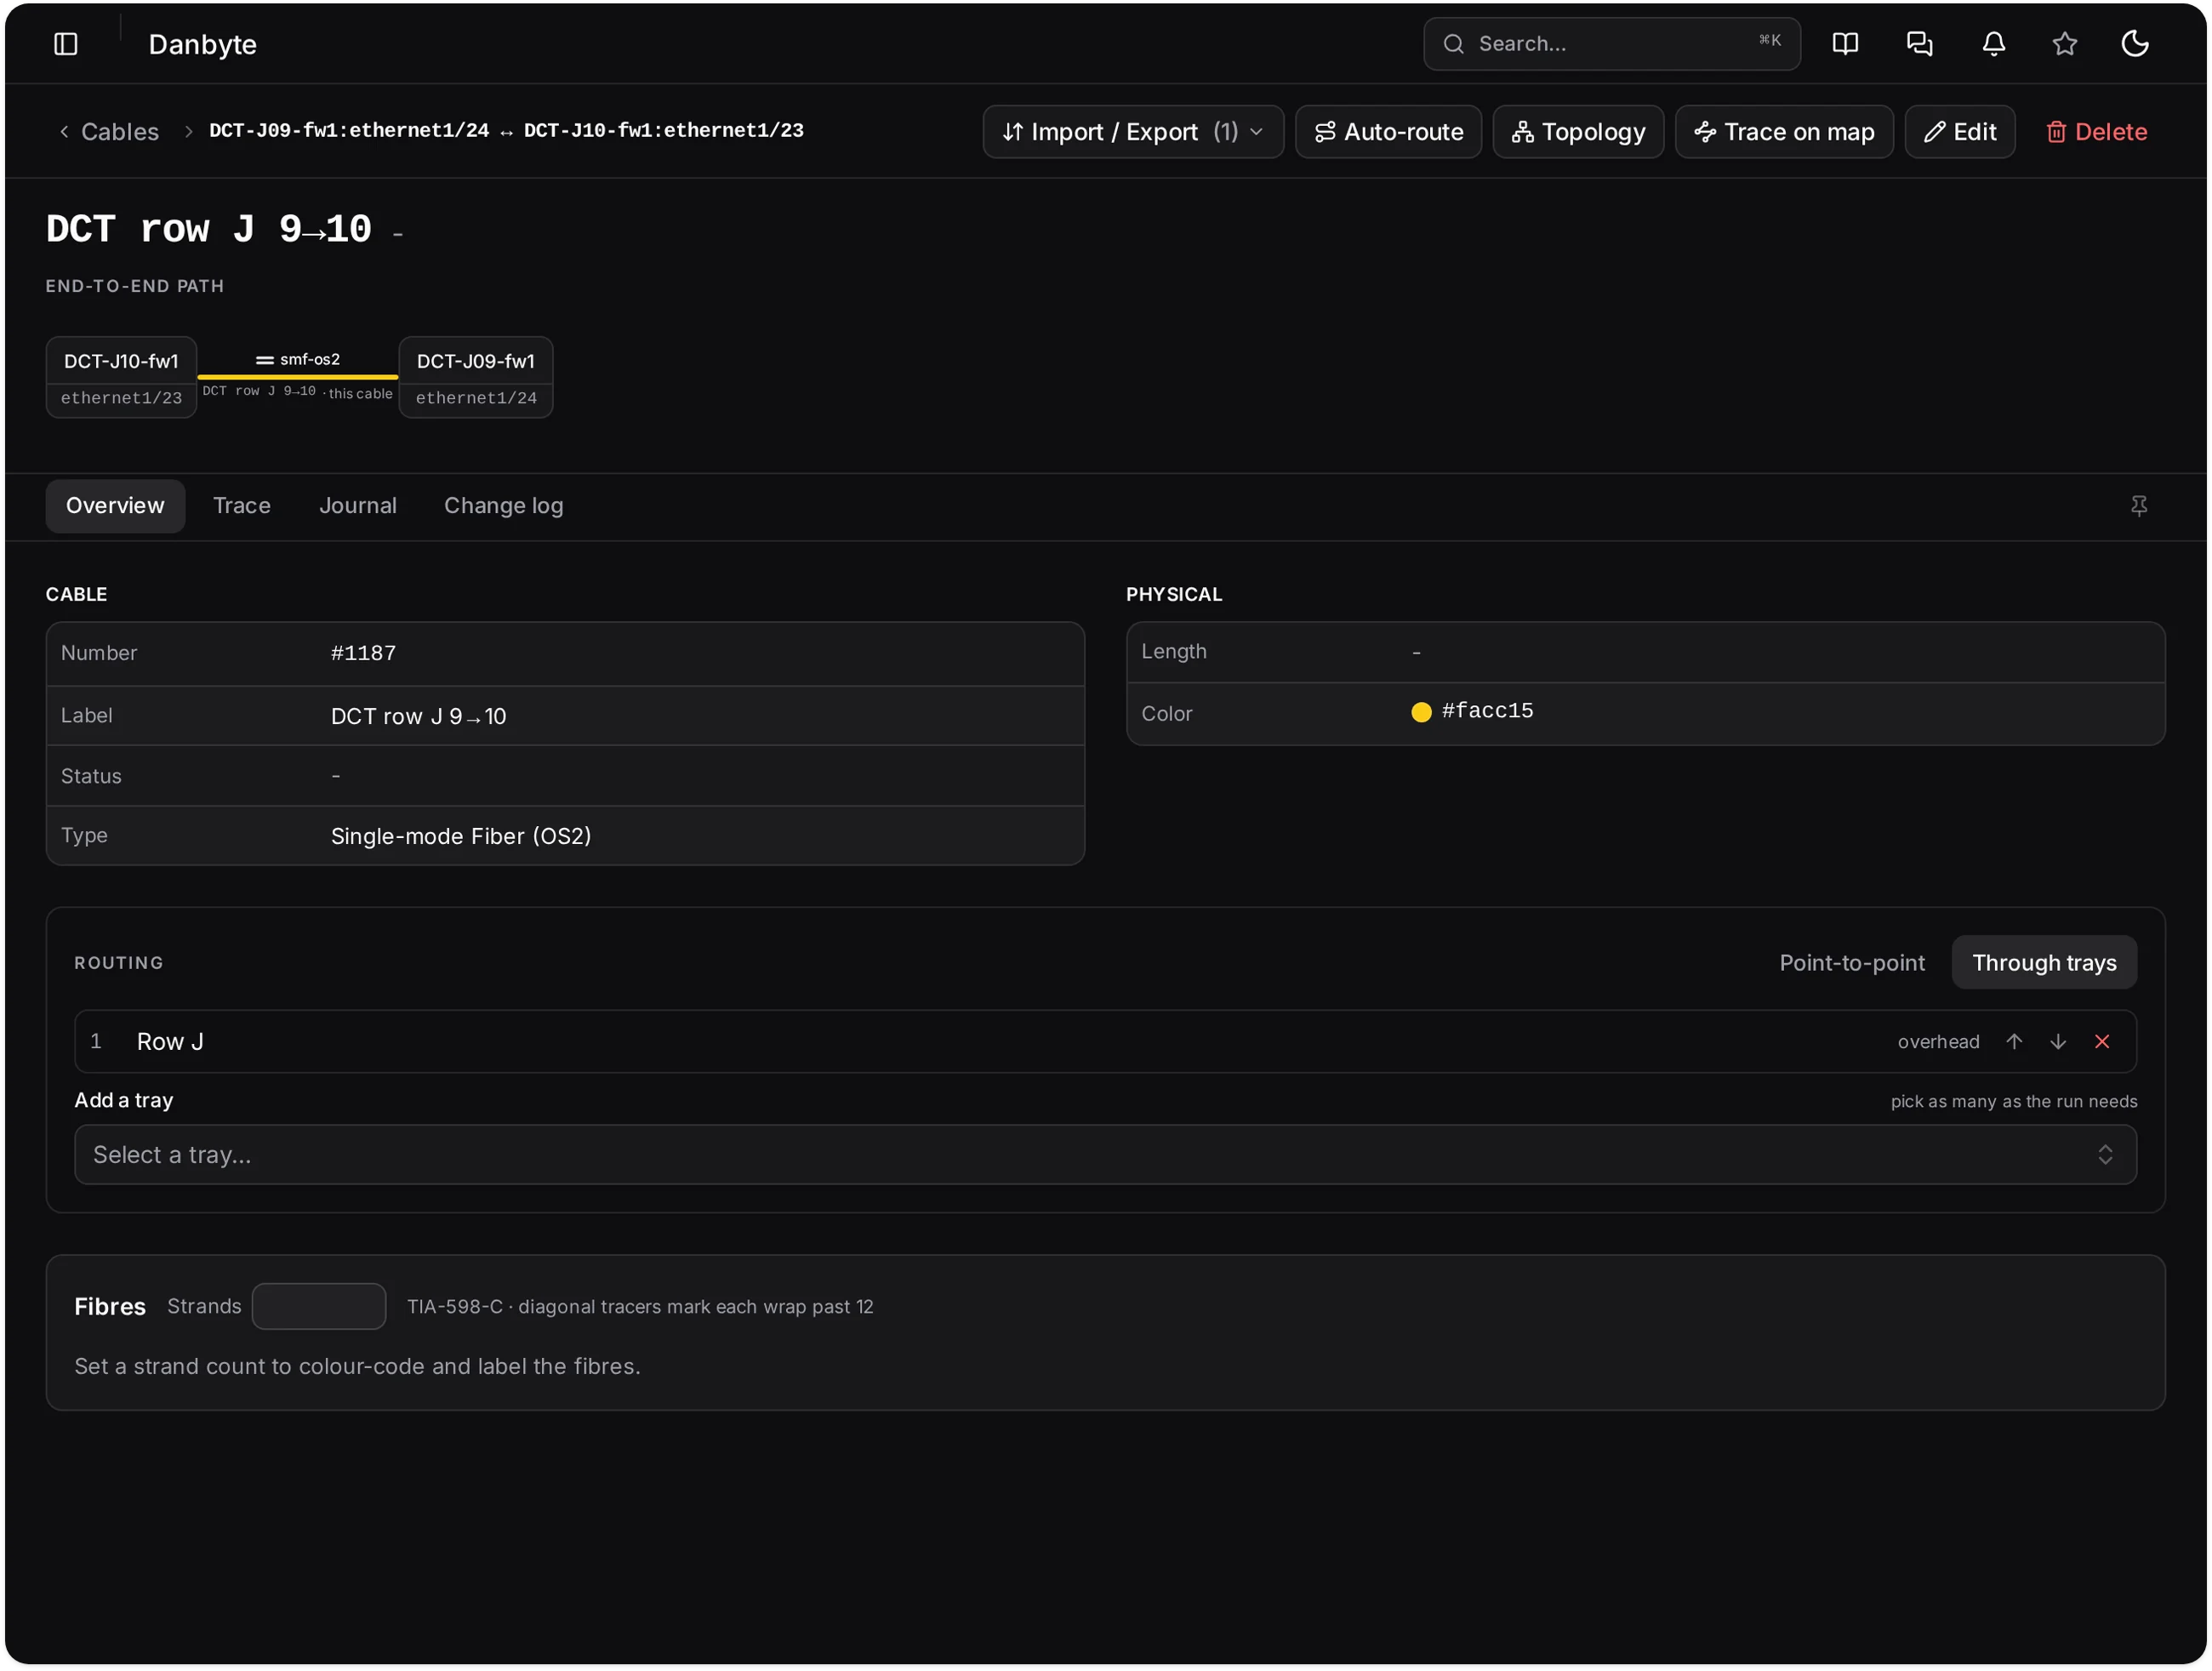Move Row J tray up

(2013, 1041)
